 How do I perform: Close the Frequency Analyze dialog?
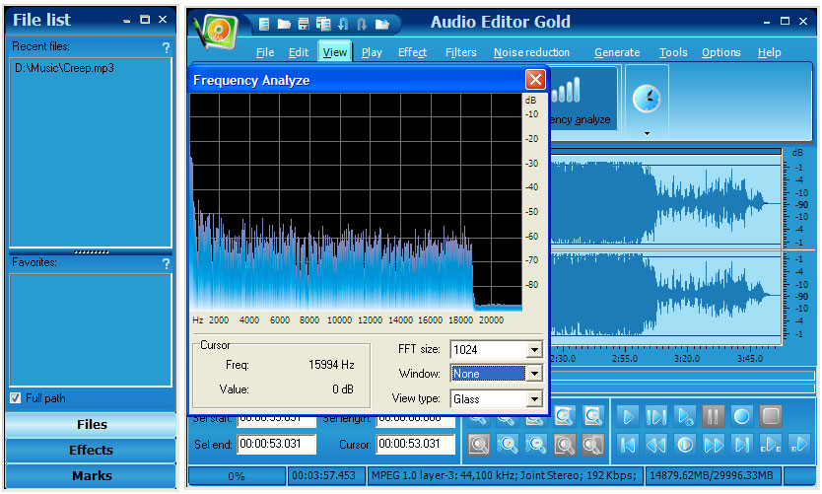coord(535,80)
